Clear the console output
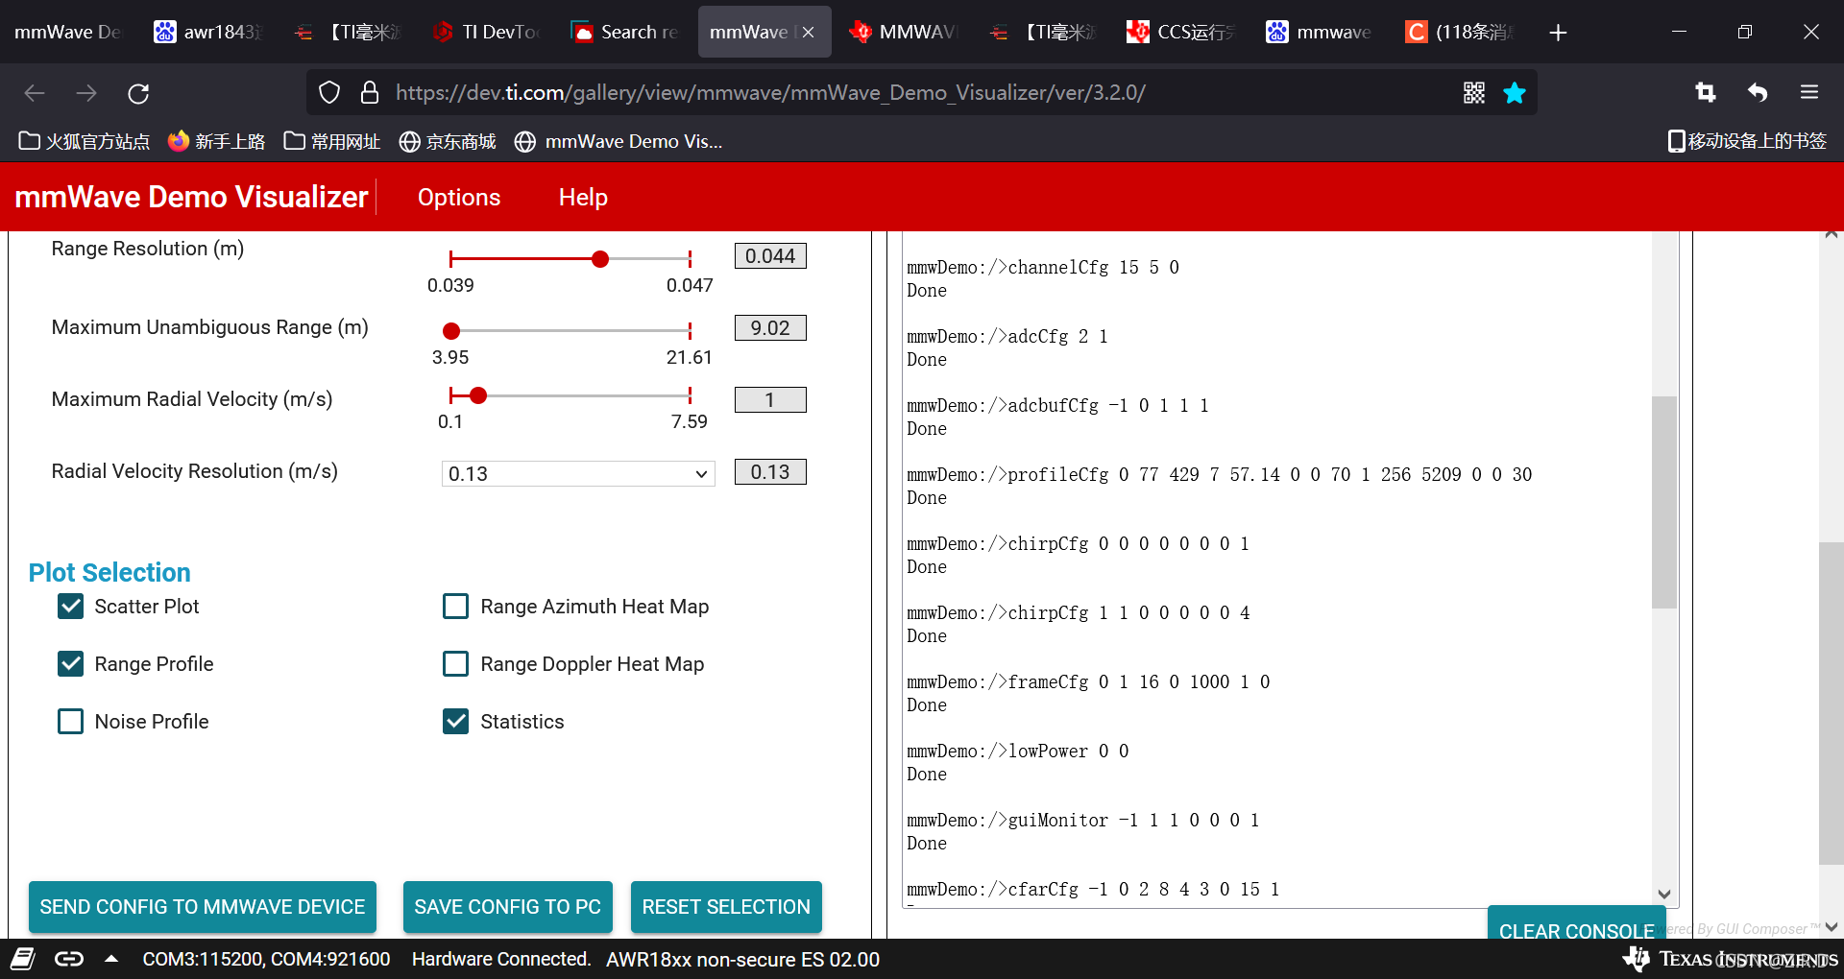 click(1576, 925)
